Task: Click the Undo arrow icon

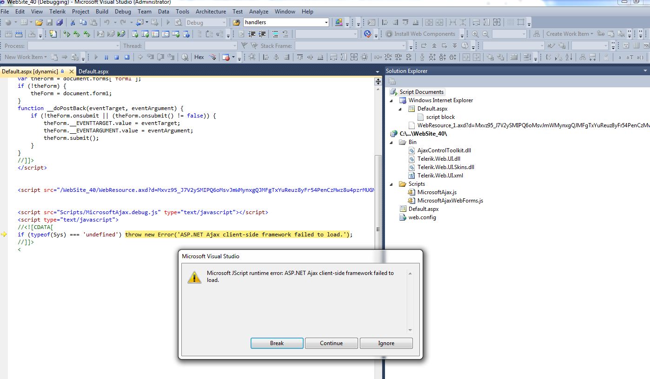Action: click(107, 22)
